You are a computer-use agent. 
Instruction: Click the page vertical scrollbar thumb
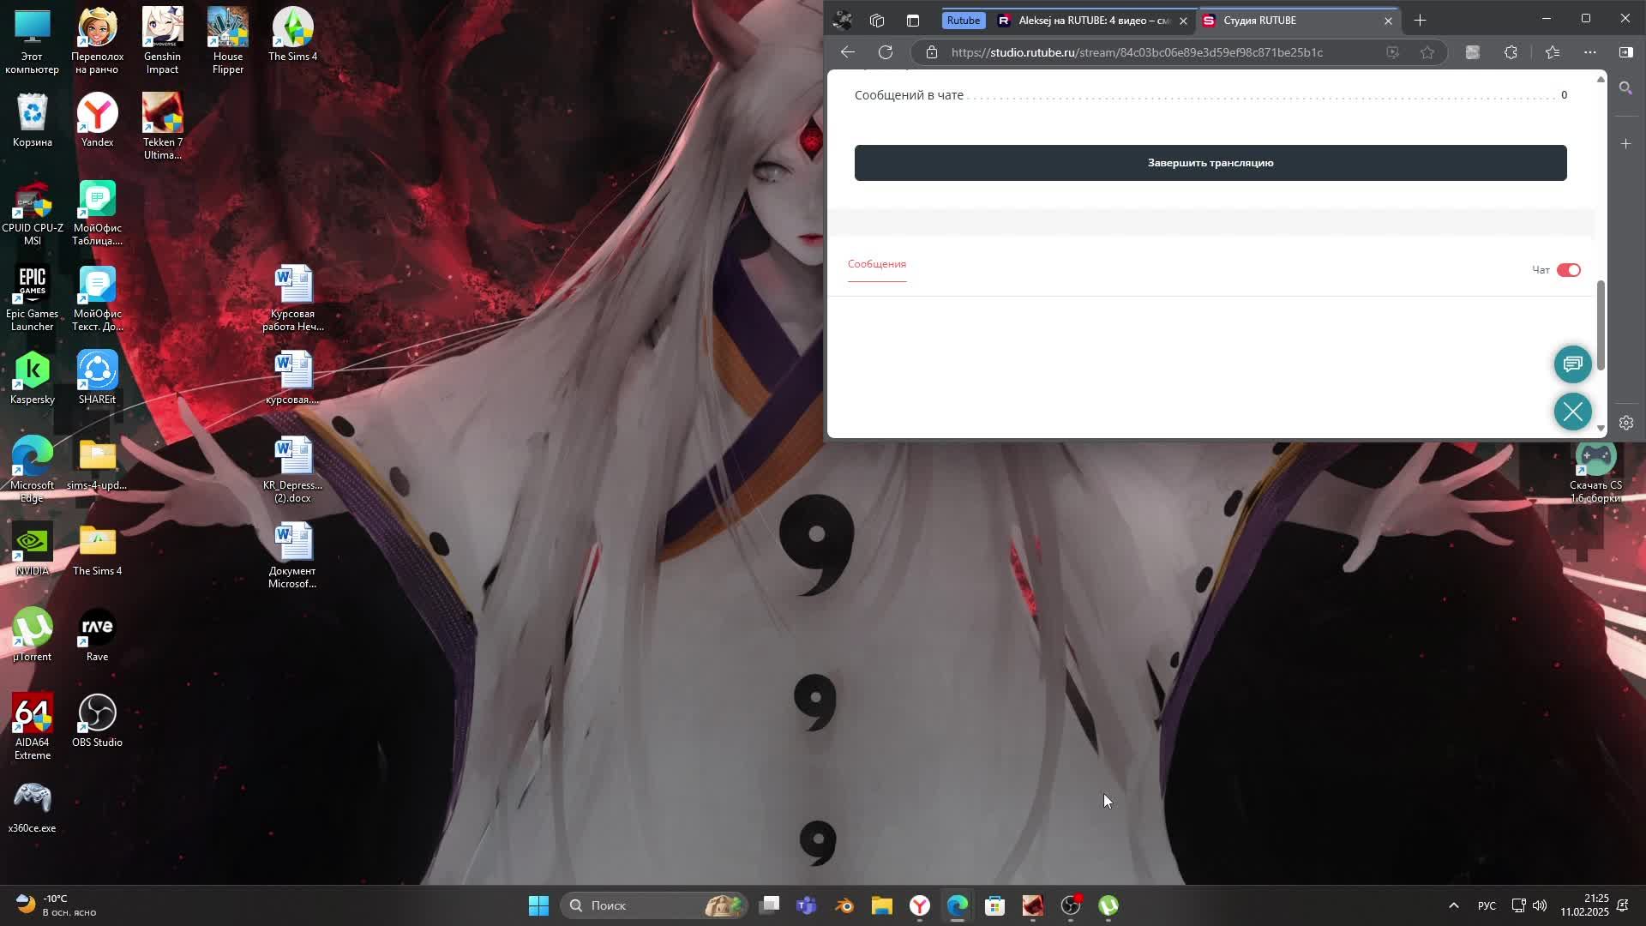[x=1600, y=326]
